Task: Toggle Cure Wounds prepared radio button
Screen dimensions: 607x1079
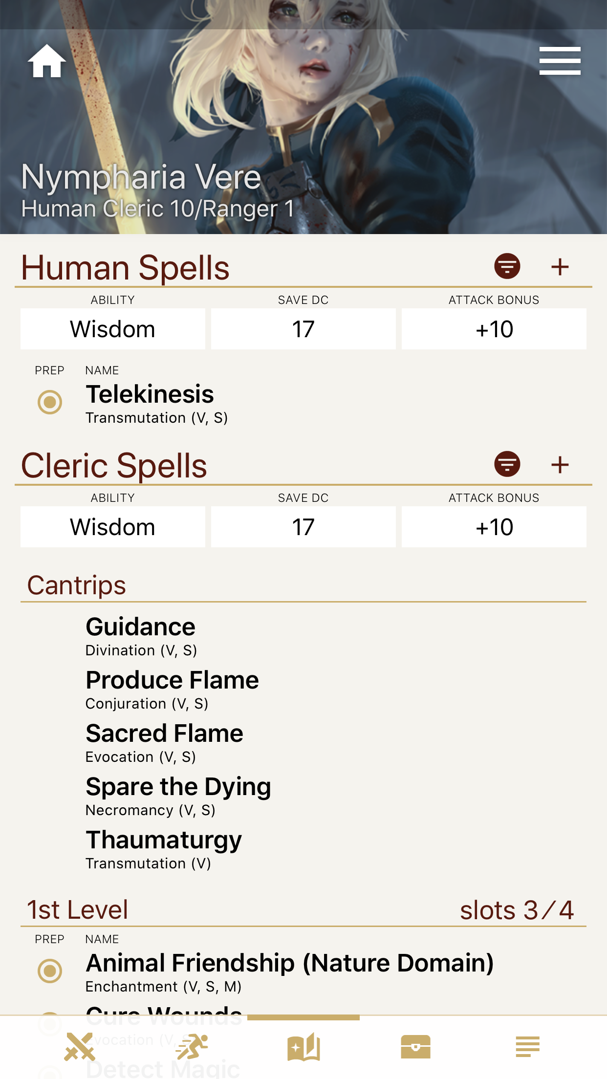Action: [50, 1022]
